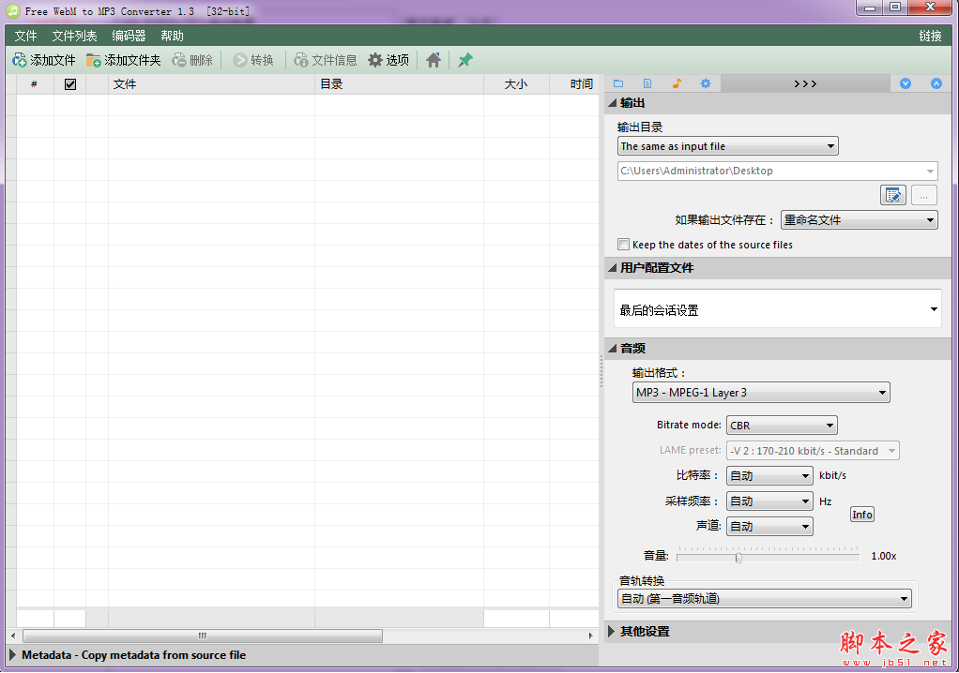This screenshot has width=959, height=673.
Task: Select the orange music note panel tab
Action: [x=677, y=83]
